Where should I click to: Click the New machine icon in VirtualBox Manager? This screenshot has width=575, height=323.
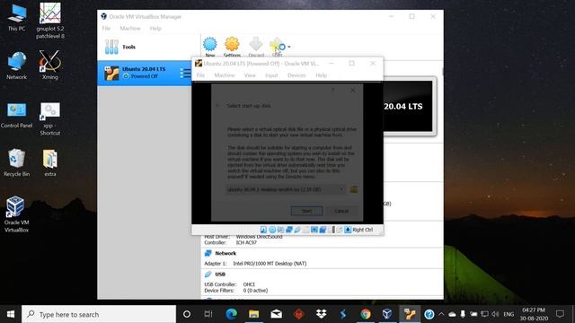point(209,44)
